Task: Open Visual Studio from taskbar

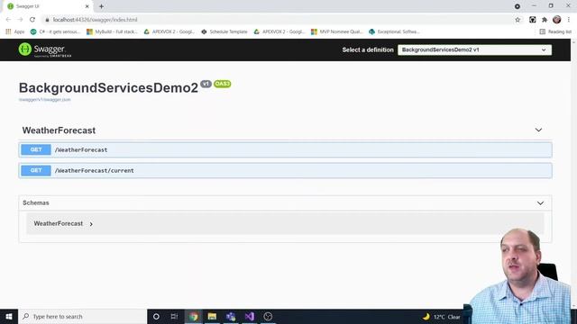Action: coord(250,316)
